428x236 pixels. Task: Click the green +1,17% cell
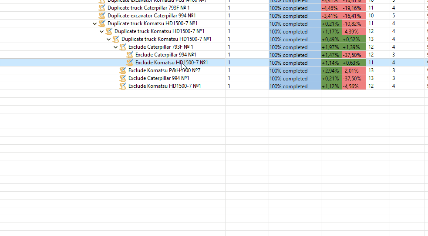(x=331, y=32)
